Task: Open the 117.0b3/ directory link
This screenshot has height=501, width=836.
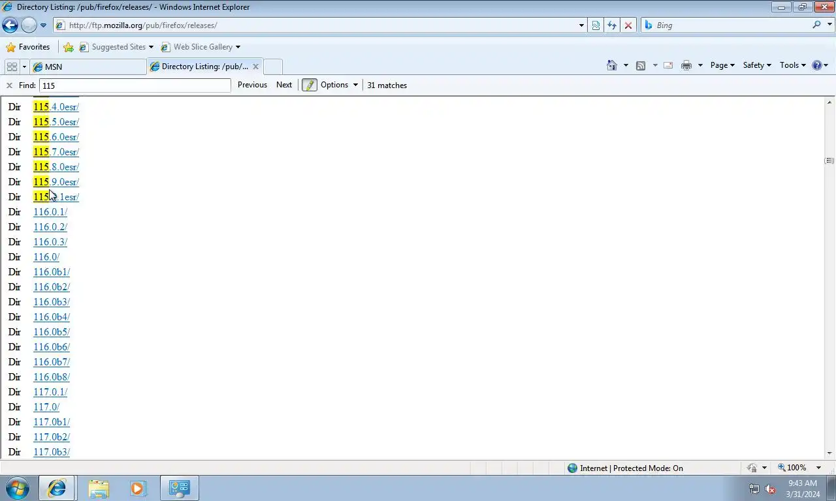Action: [52, 452]
